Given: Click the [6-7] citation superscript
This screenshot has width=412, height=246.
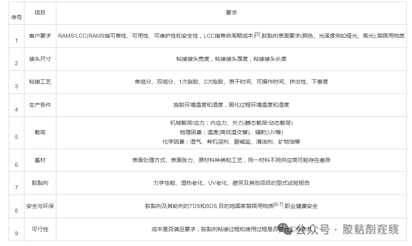Looking at the screenshot, I should (278, 204).
